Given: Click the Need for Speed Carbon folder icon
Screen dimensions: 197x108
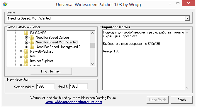Looking at the screenshot, I should (x=32, y=38).
